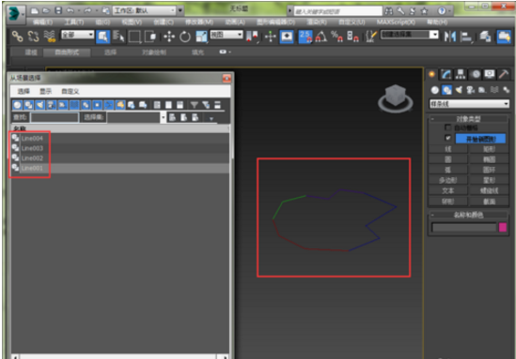Click the 文本 text shape button

[448, 190]
